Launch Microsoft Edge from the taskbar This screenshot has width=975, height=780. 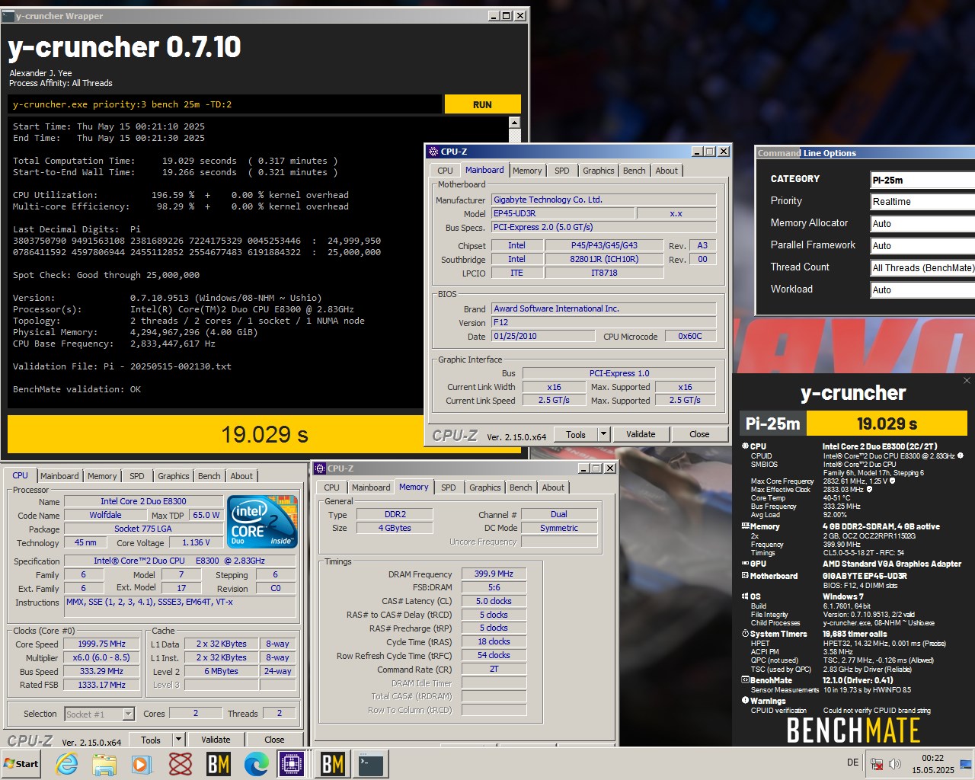click(x=256, y=763)
